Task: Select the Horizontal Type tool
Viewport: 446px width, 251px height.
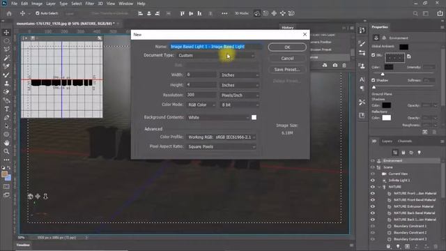Action: click(x=6, y=109)
